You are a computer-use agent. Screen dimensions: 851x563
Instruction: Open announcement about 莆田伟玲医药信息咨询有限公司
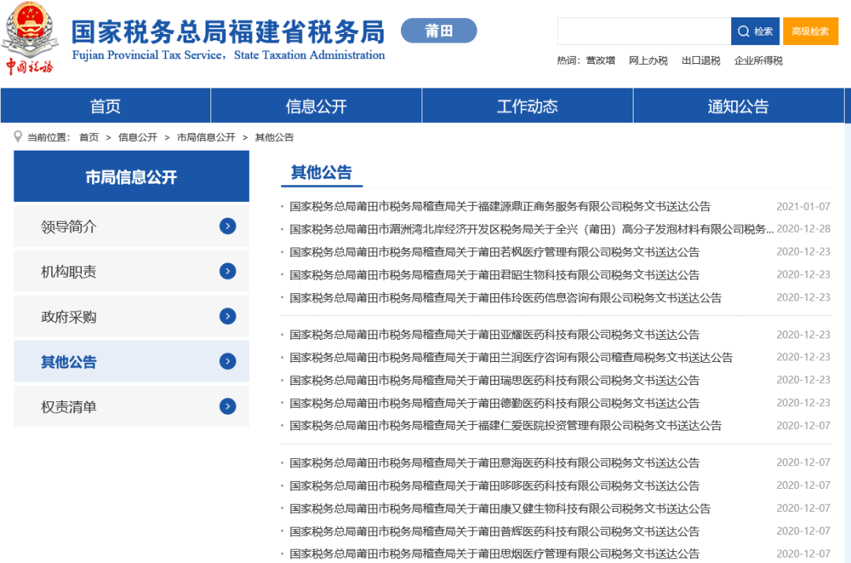pos(505,297)
